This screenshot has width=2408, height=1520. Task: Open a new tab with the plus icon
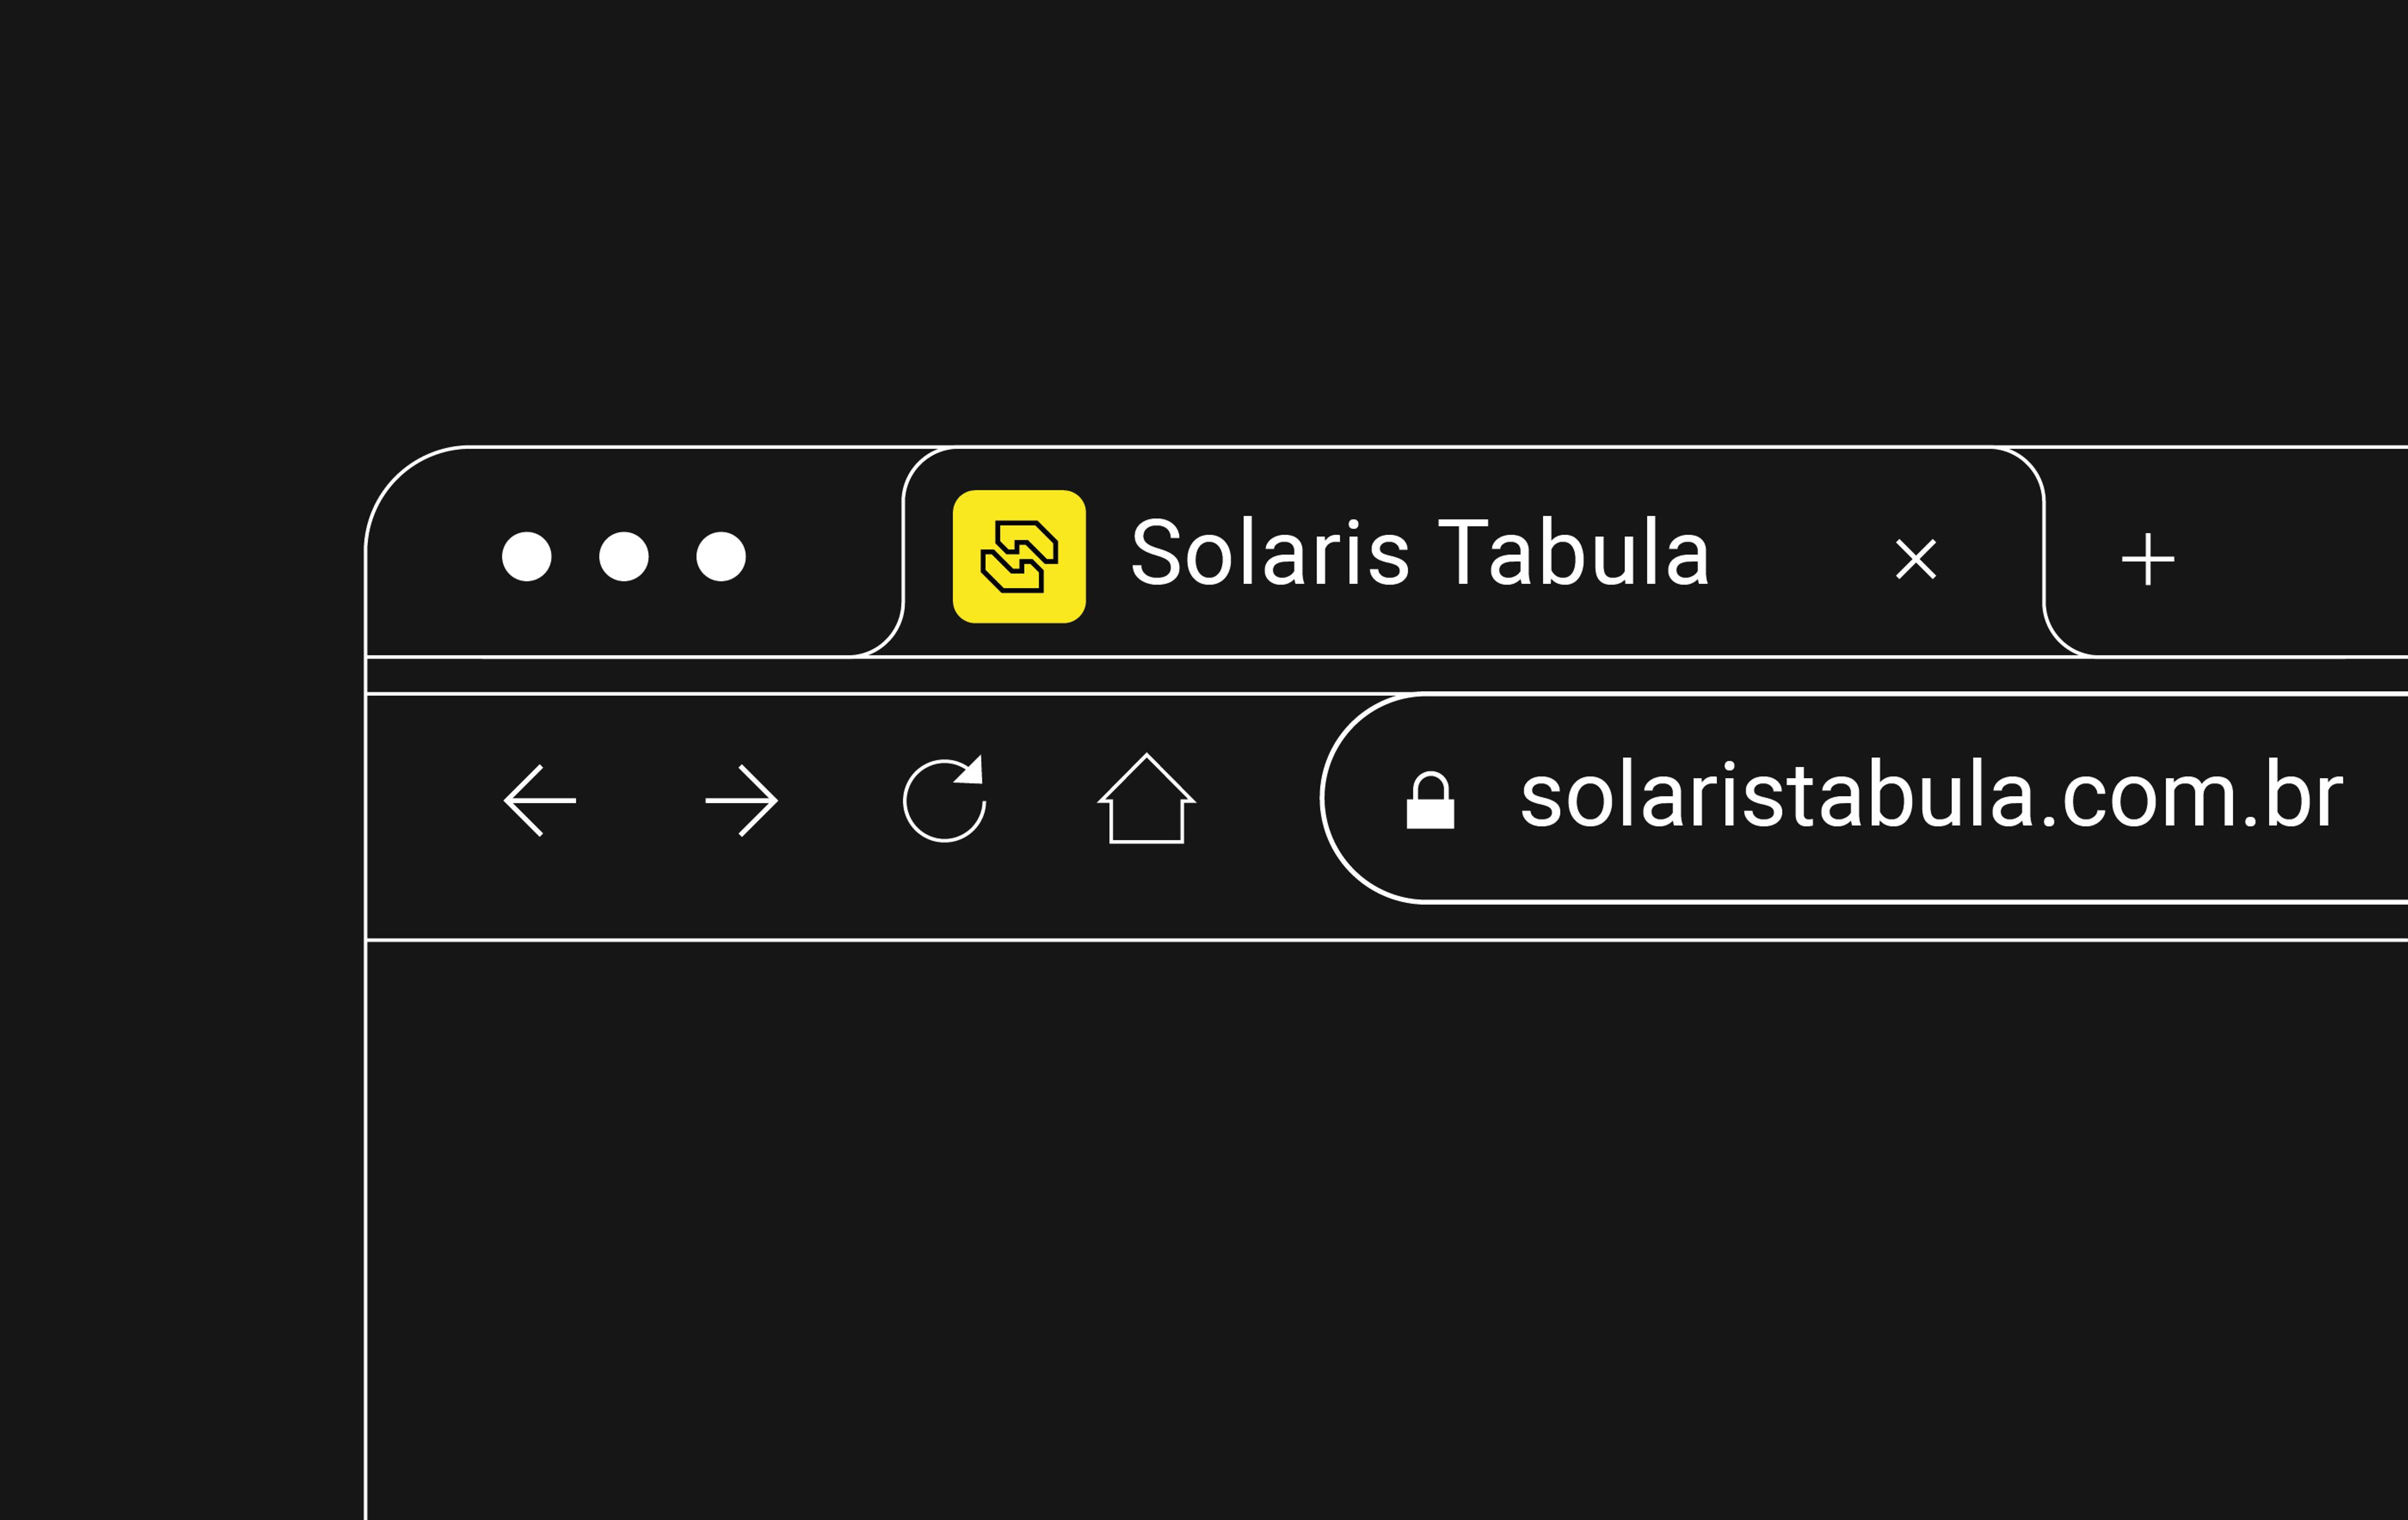2148,559
